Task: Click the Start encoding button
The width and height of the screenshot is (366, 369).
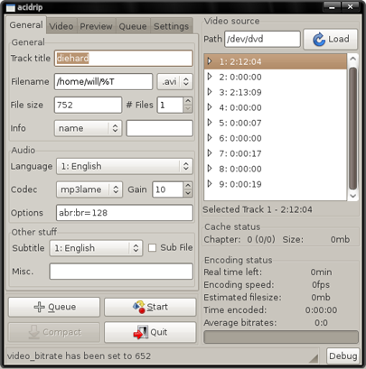Action: pyautogui.click(x=150, y=307)
